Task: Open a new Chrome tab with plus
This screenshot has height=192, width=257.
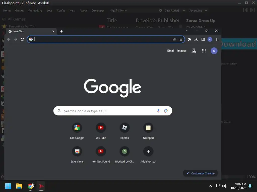Action: click(x=61, y=31)
